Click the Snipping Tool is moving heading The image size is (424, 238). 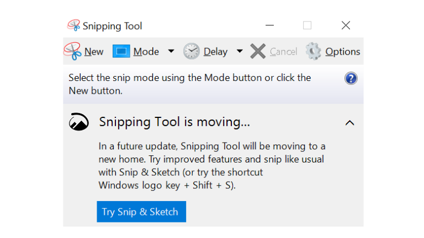[174, 122]
